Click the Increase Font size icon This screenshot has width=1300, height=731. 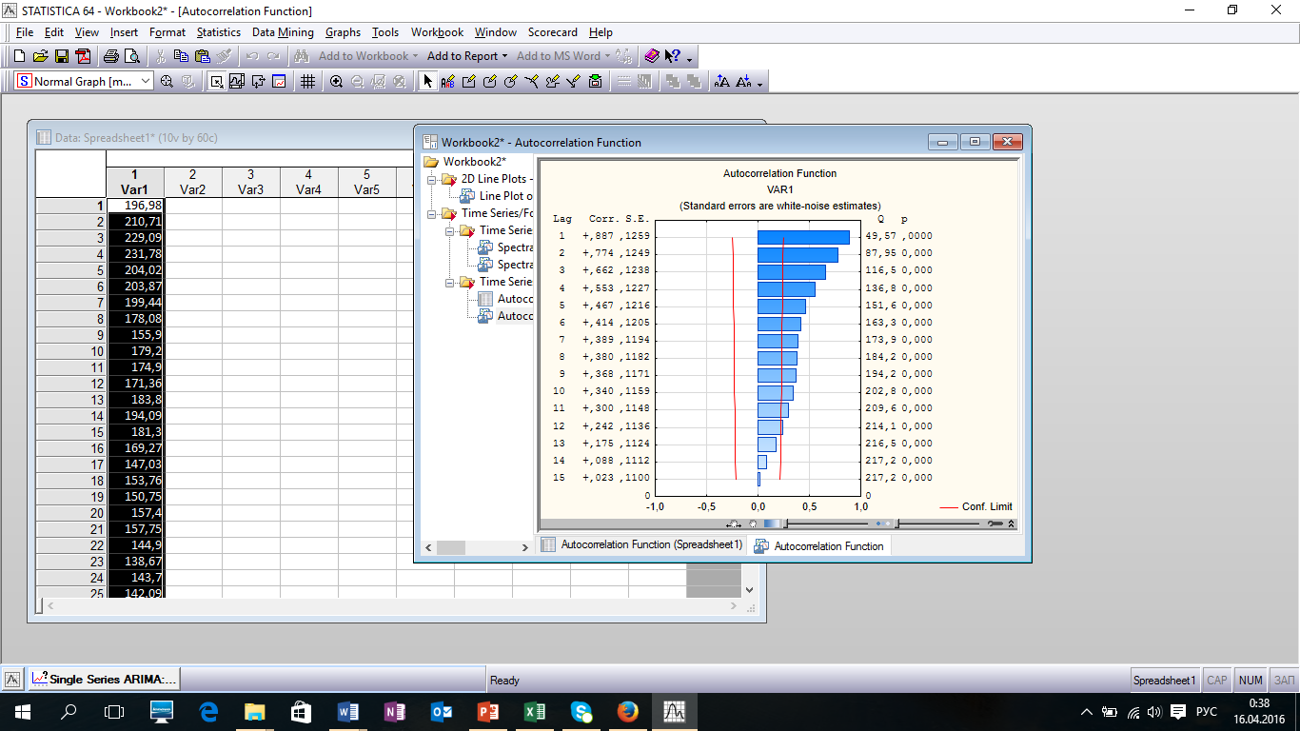pos(722,82)
